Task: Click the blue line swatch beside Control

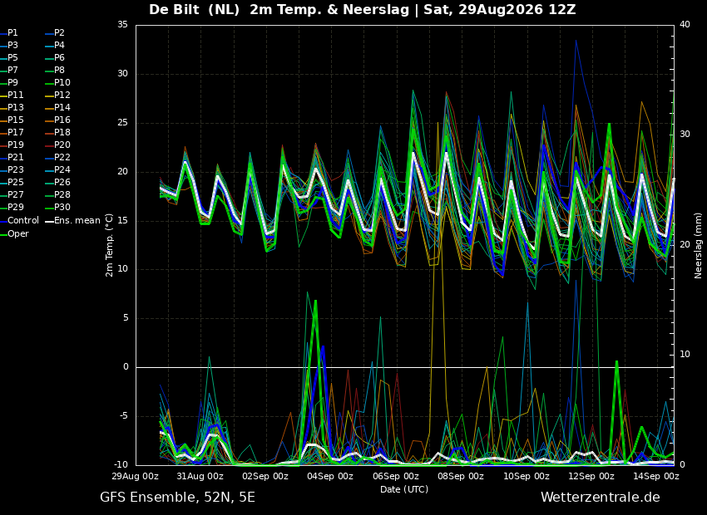Action: (x=3, y=221)
